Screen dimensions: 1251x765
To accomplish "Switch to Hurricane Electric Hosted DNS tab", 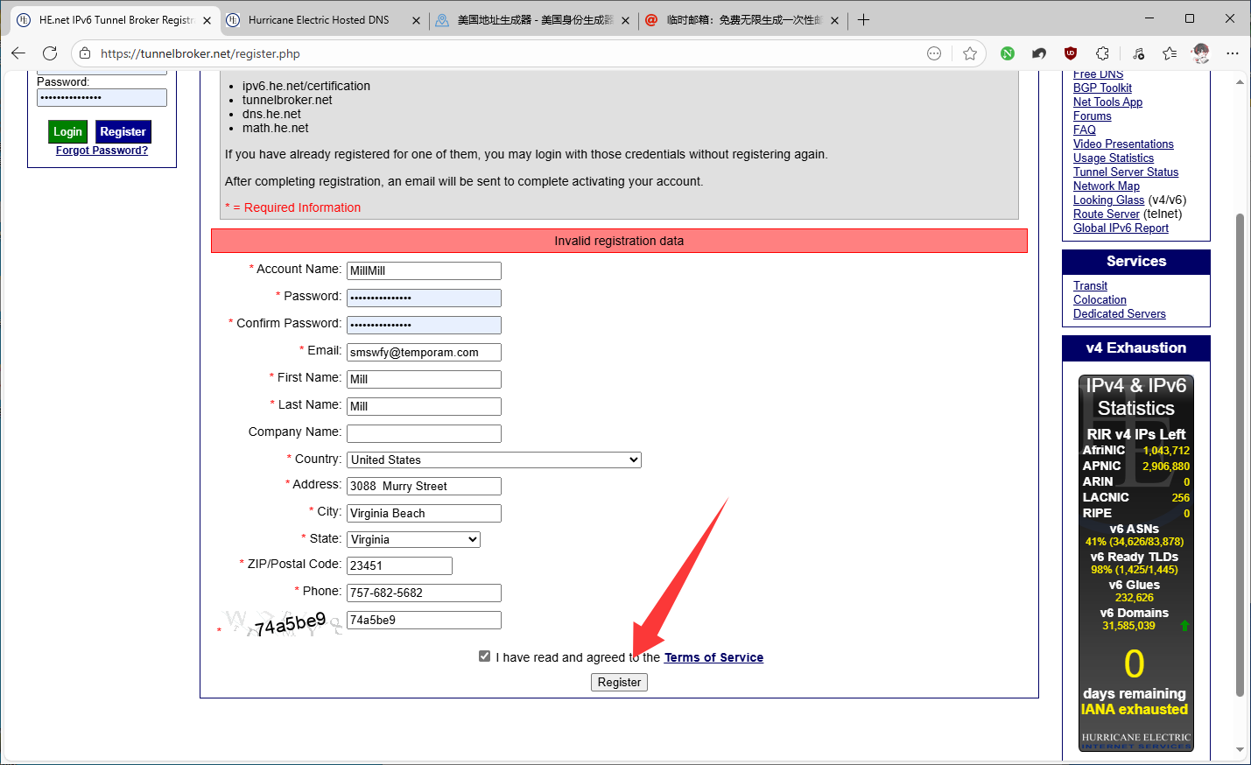I will pos(319,19).
